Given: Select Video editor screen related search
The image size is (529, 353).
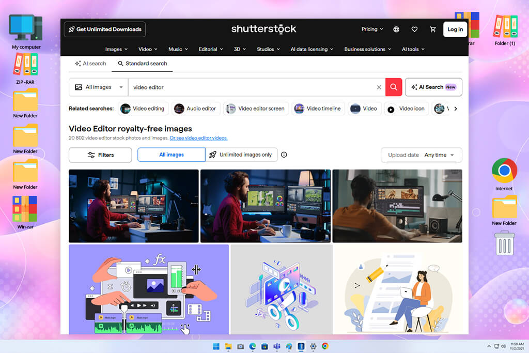Looking at the screenshot, I should 256,109.
